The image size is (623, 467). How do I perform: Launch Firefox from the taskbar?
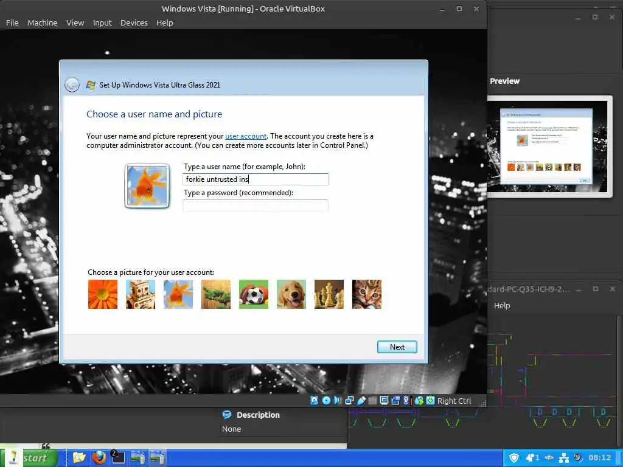[x=99, y=458]
